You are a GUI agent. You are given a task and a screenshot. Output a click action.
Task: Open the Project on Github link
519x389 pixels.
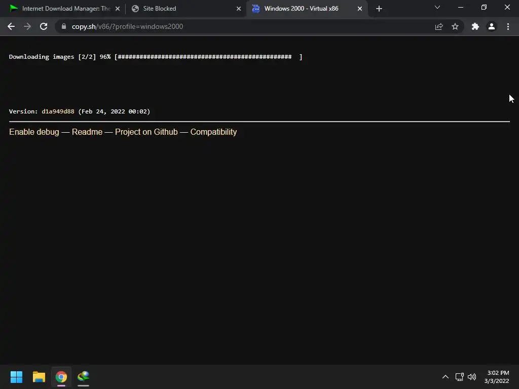point(146,132)
